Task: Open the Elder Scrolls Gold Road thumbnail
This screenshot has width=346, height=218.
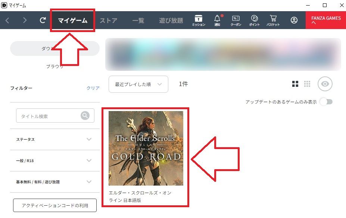Action: click(x=146, y=148)
